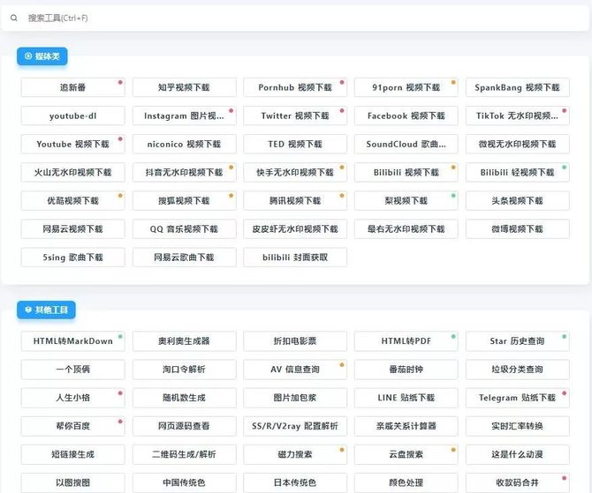
Task: Open 优酷视频下载 tool
Action: click(x=72, y=200)
